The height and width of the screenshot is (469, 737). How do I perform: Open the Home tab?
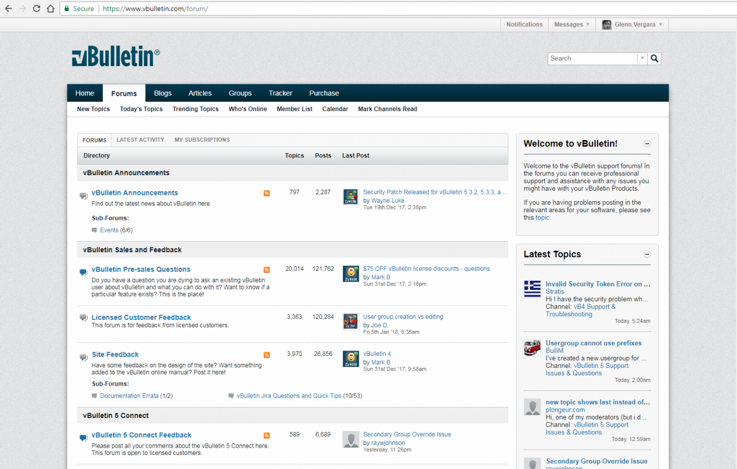click(85, 93)
